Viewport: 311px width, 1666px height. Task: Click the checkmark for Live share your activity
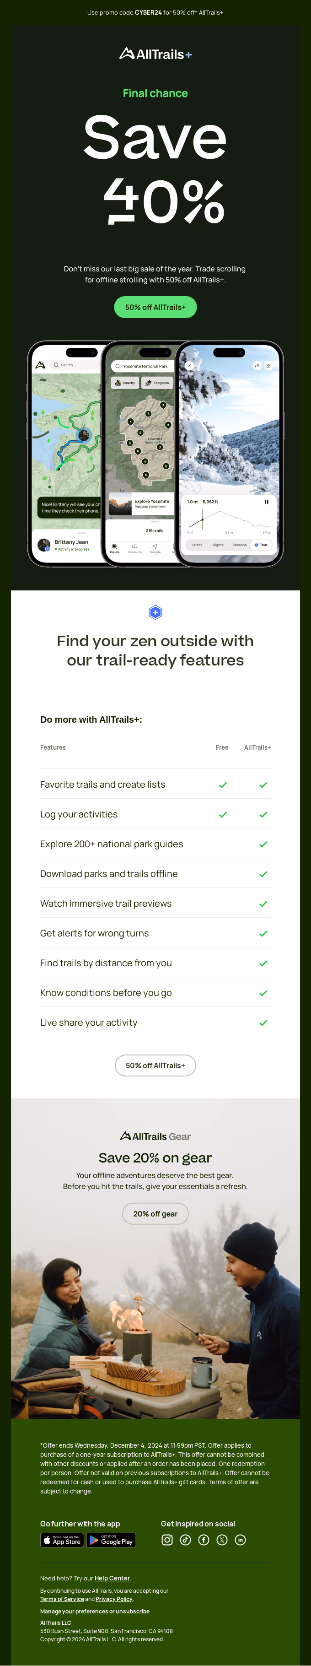[263, 1022]
